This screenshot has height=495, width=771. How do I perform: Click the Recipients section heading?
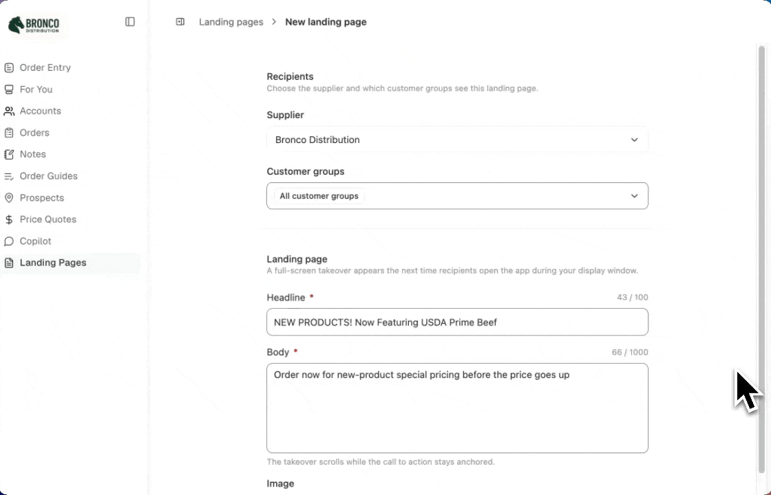290,76
